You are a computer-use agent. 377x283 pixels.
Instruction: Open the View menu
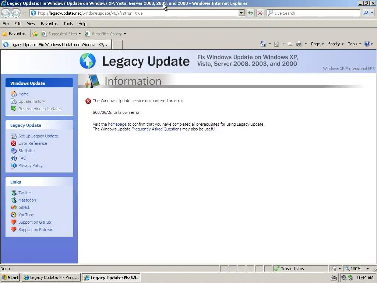click(31, 24)
